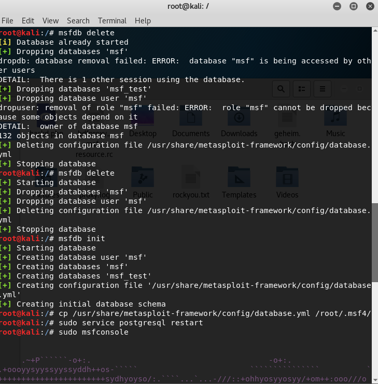Image resolution: width=378 pixels, height=384 pixels.
Task: Open the Terminal menu
Action: point(112,21)
